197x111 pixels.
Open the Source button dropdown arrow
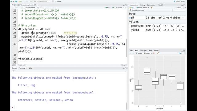(123, 8)
